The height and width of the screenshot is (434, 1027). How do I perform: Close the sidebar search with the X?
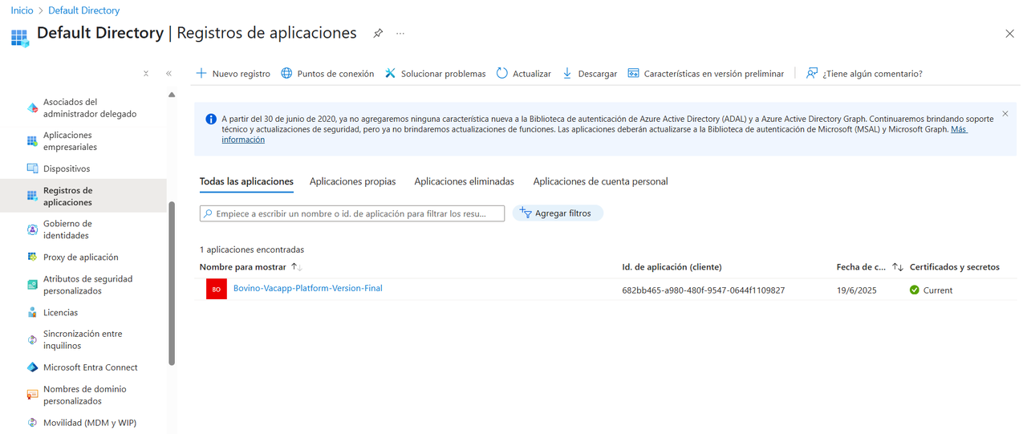point(146,73)
